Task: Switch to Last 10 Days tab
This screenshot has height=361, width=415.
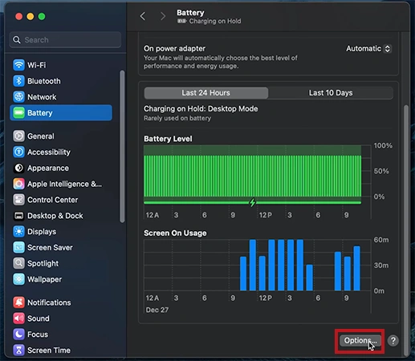Action: tap(331, 93)
